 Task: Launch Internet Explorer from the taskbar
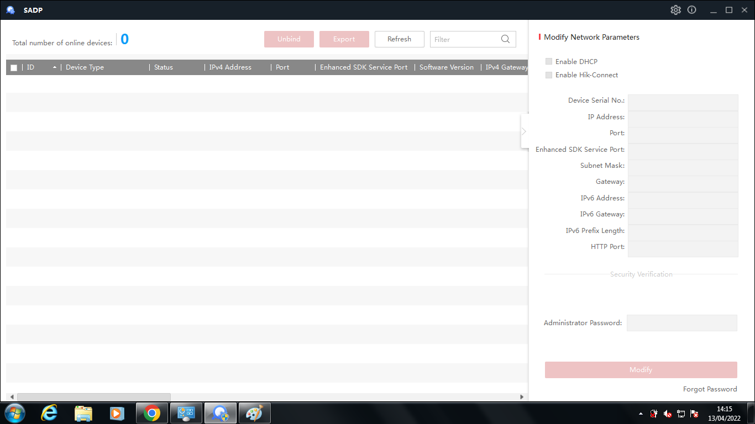point(49,413)
